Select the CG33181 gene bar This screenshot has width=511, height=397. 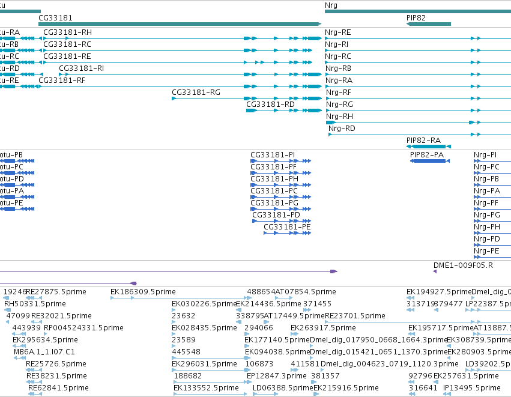click(180, 24)
